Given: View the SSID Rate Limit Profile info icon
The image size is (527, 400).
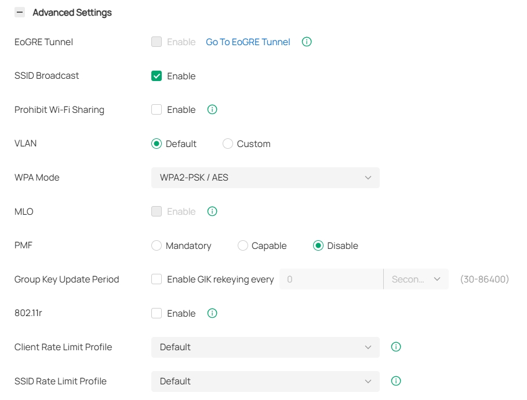Looking at the screenshot, I should [396, 381].
